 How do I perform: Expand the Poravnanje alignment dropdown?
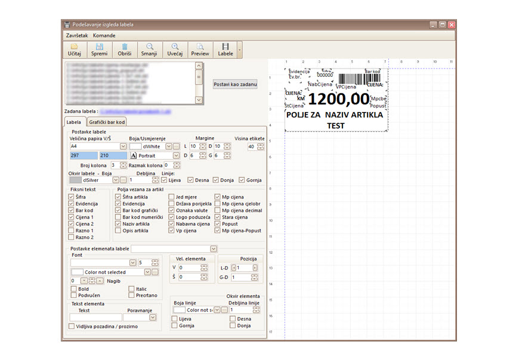tap(153, 318)
